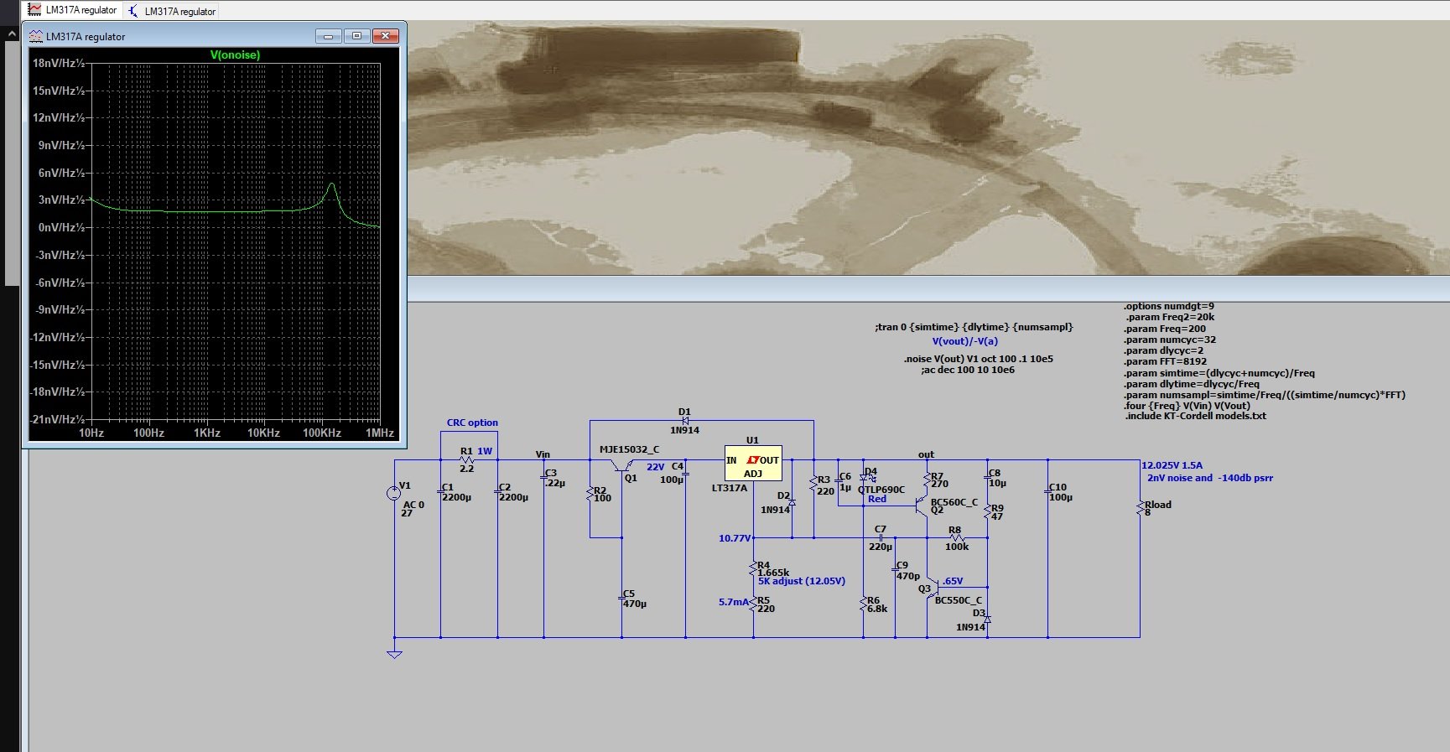Click the out net label

[926, 454]
